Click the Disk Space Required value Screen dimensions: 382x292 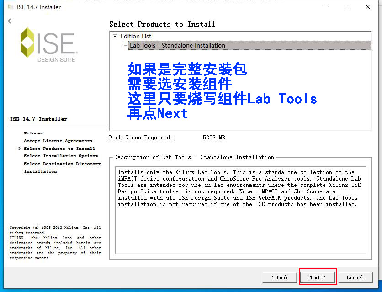[214, 138]
